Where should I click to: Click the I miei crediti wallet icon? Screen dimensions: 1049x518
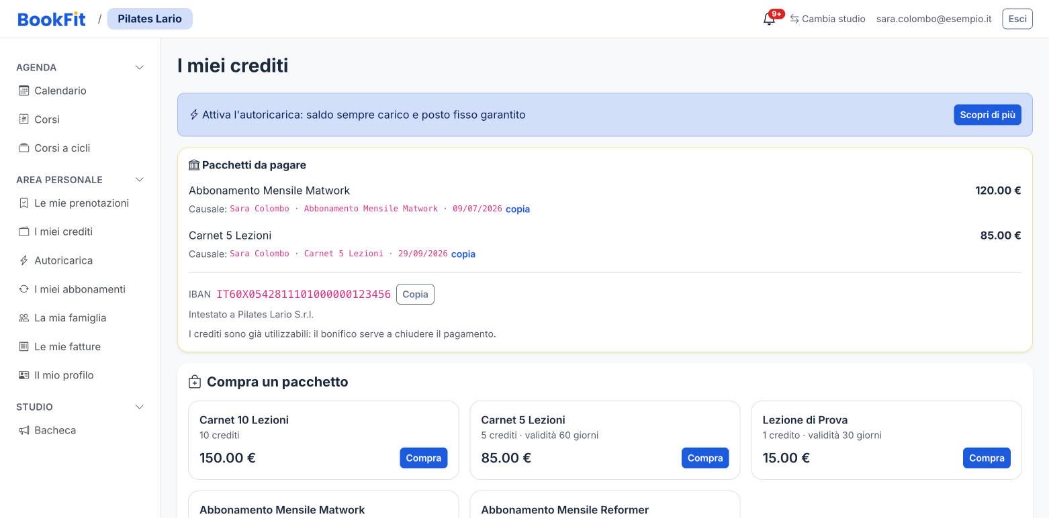[x=24, y=231]
